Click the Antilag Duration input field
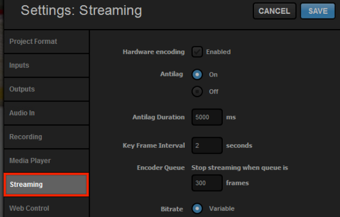This screenshot has width=340, height=217. 207,117
